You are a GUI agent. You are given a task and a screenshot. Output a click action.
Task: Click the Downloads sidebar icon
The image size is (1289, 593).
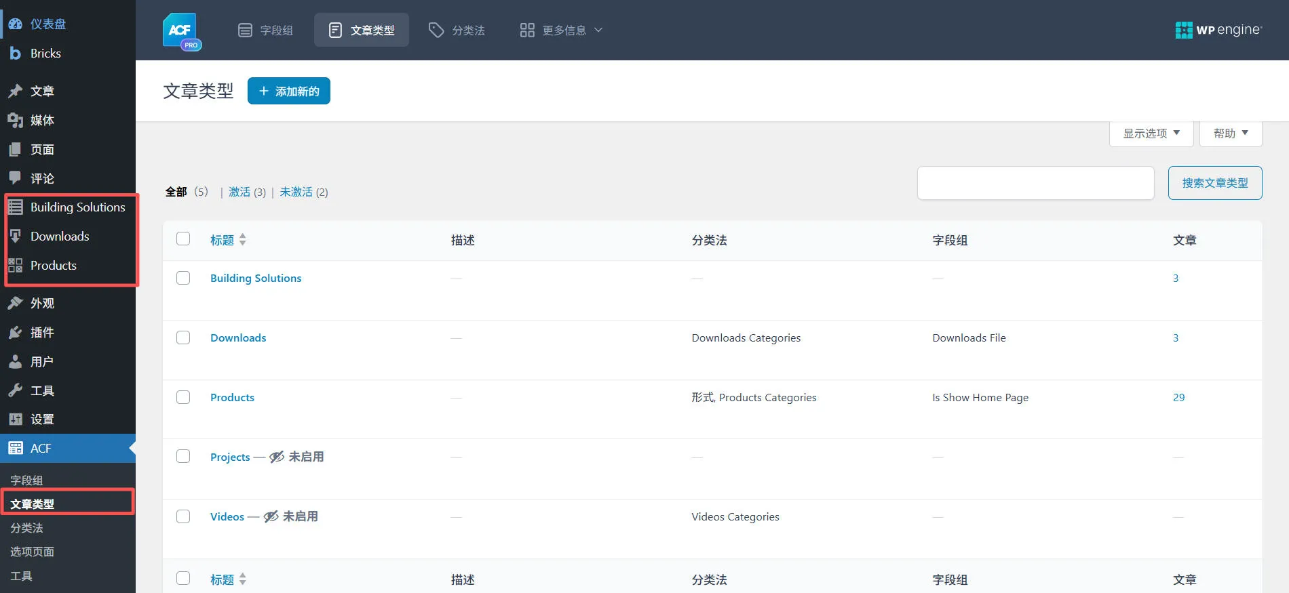pyautogui.click(x=16, y=236)
